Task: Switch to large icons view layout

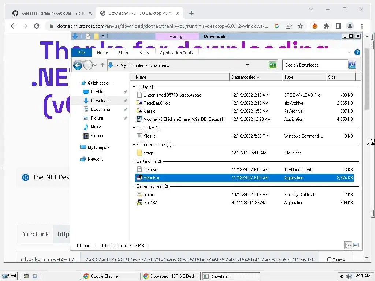Action: point(356,245)
